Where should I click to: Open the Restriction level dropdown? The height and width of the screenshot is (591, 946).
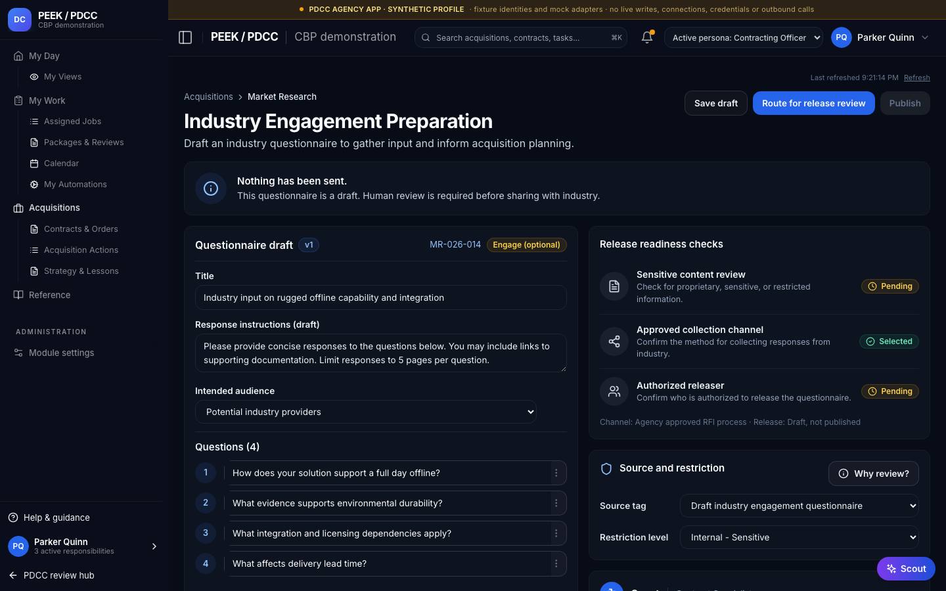pyautogui.click(x=800, y=537)
